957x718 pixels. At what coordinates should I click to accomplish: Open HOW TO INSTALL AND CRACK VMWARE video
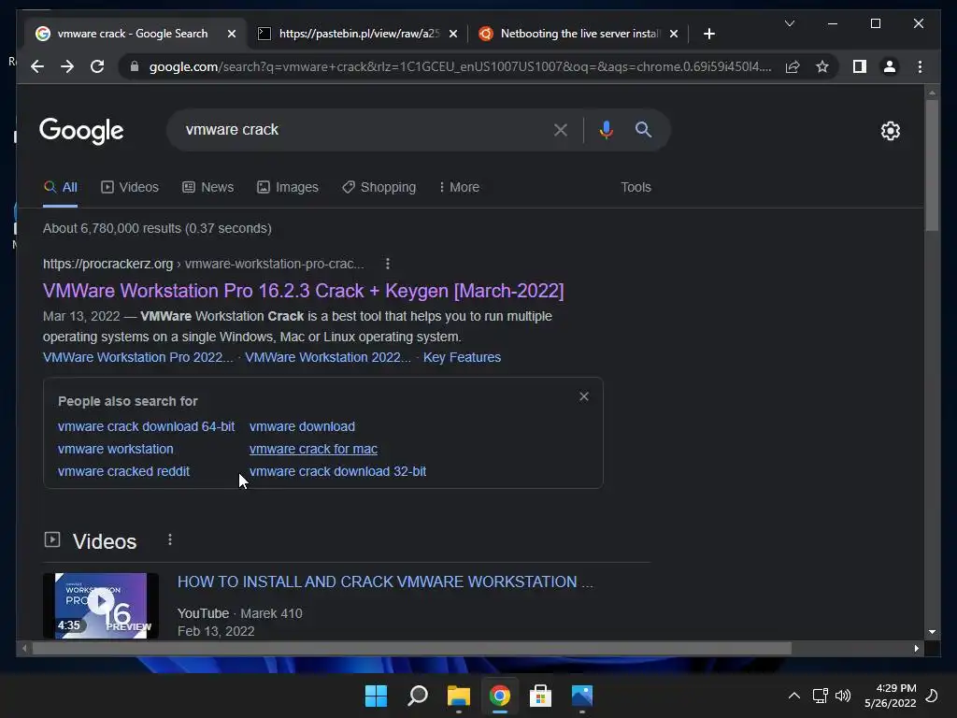[x=385, y=582]
